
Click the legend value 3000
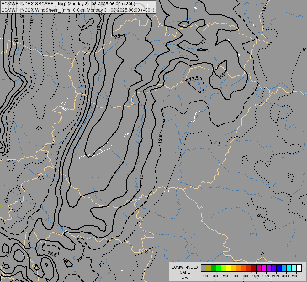click(286, 276)
